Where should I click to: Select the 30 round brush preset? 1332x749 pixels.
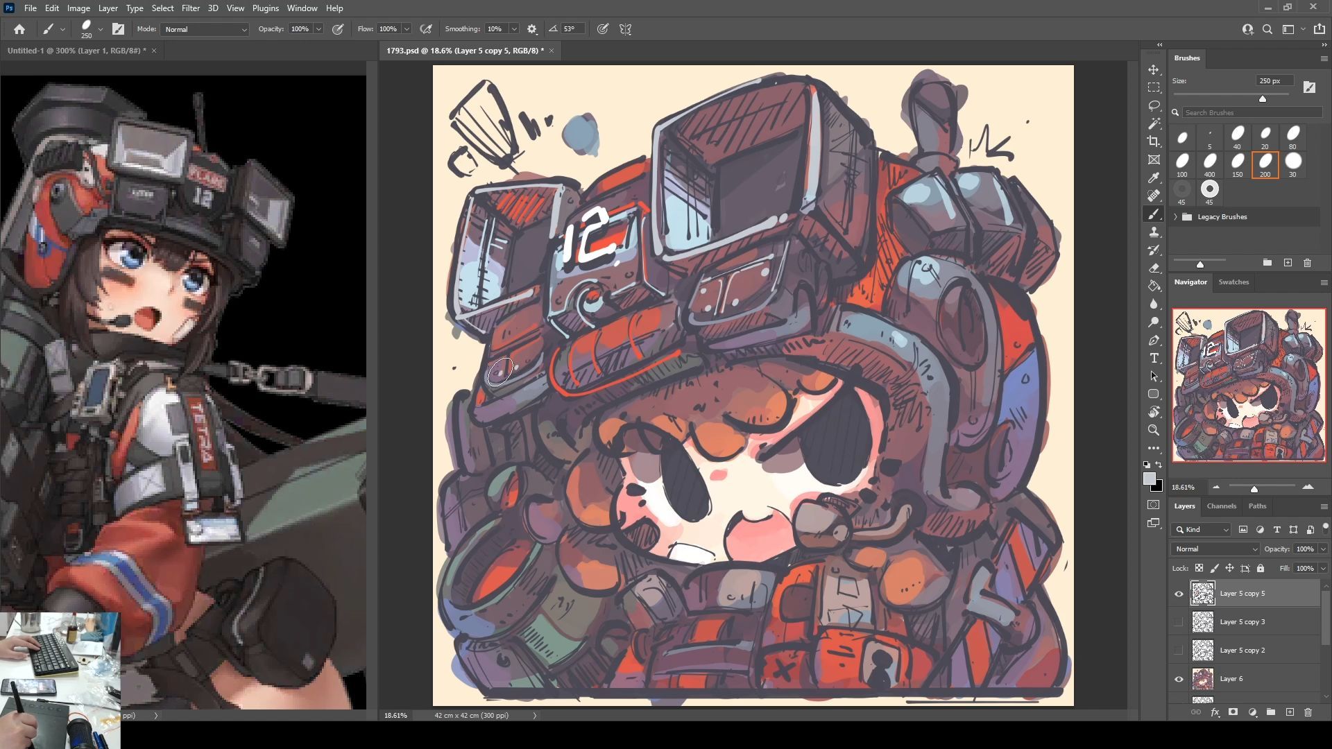coord(1292,165)
